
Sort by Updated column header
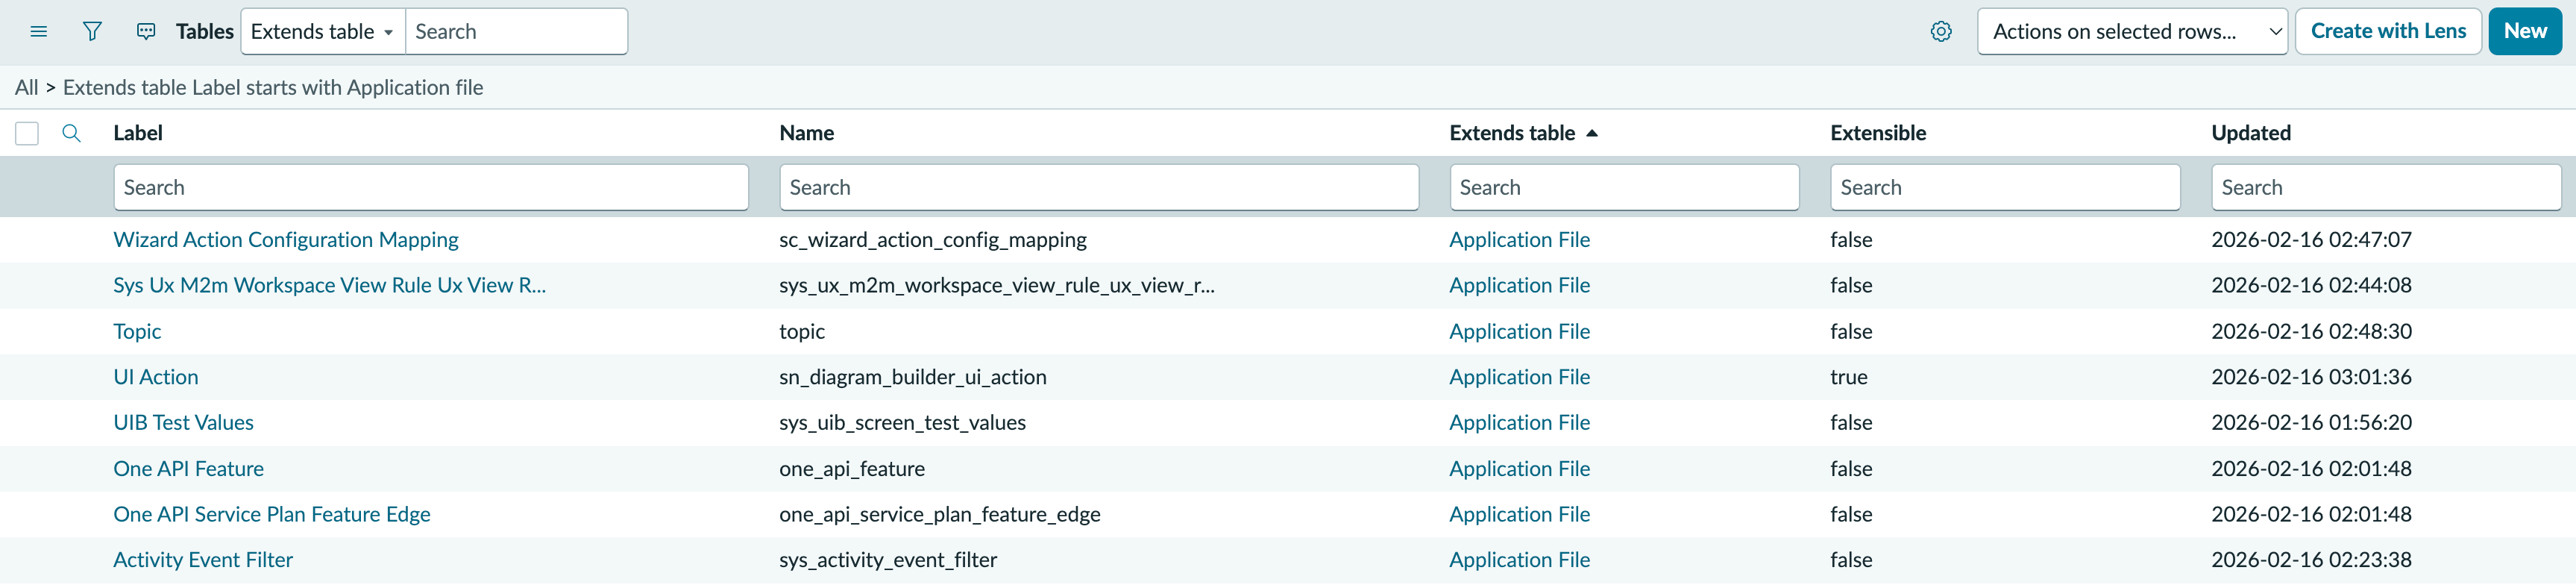coord(2250,133)
